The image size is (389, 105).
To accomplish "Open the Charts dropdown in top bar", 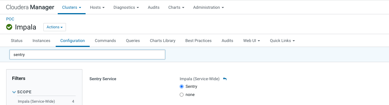I will pyautogui.click(x=176, y=7).
